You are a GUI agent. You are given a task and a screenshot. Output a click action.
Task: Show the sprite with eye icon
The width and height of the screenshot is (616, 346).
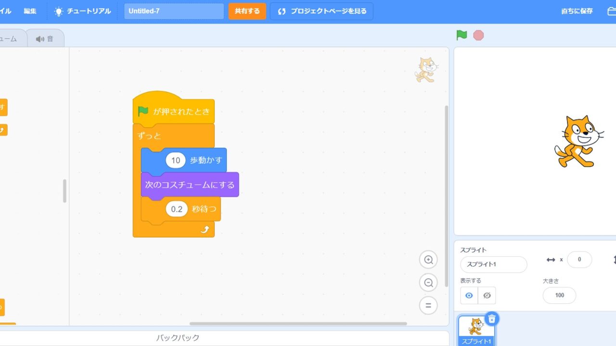(x=469, y=296)
